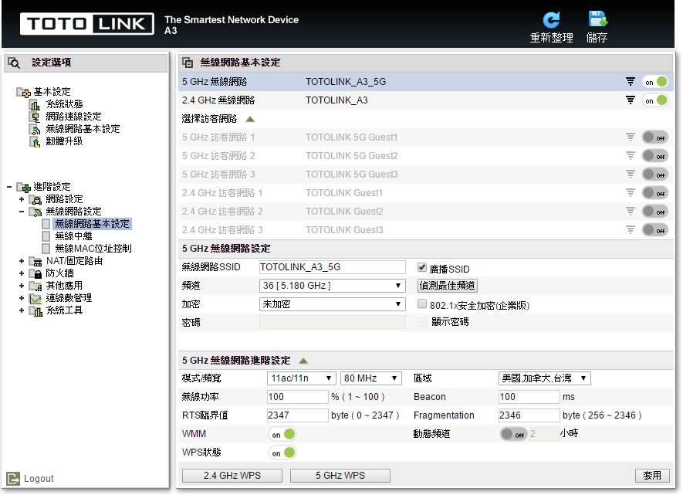Click the panel icon beside 無線網路基本設定 header
This screenshot has height=495, width=683.
point(188,63)
